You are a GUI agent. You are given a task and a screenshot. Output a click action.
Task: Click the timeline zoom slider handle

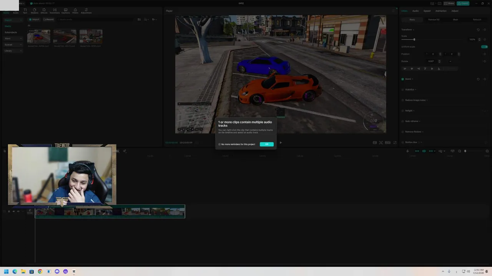point(465,151)
